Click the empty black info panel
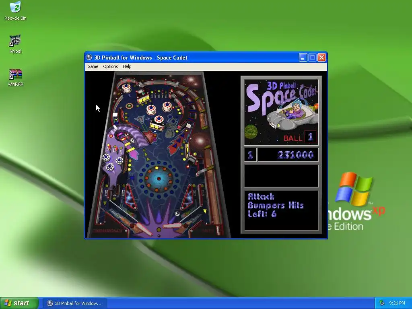Viewport: 412px width, 309px height. coord(281,176)
